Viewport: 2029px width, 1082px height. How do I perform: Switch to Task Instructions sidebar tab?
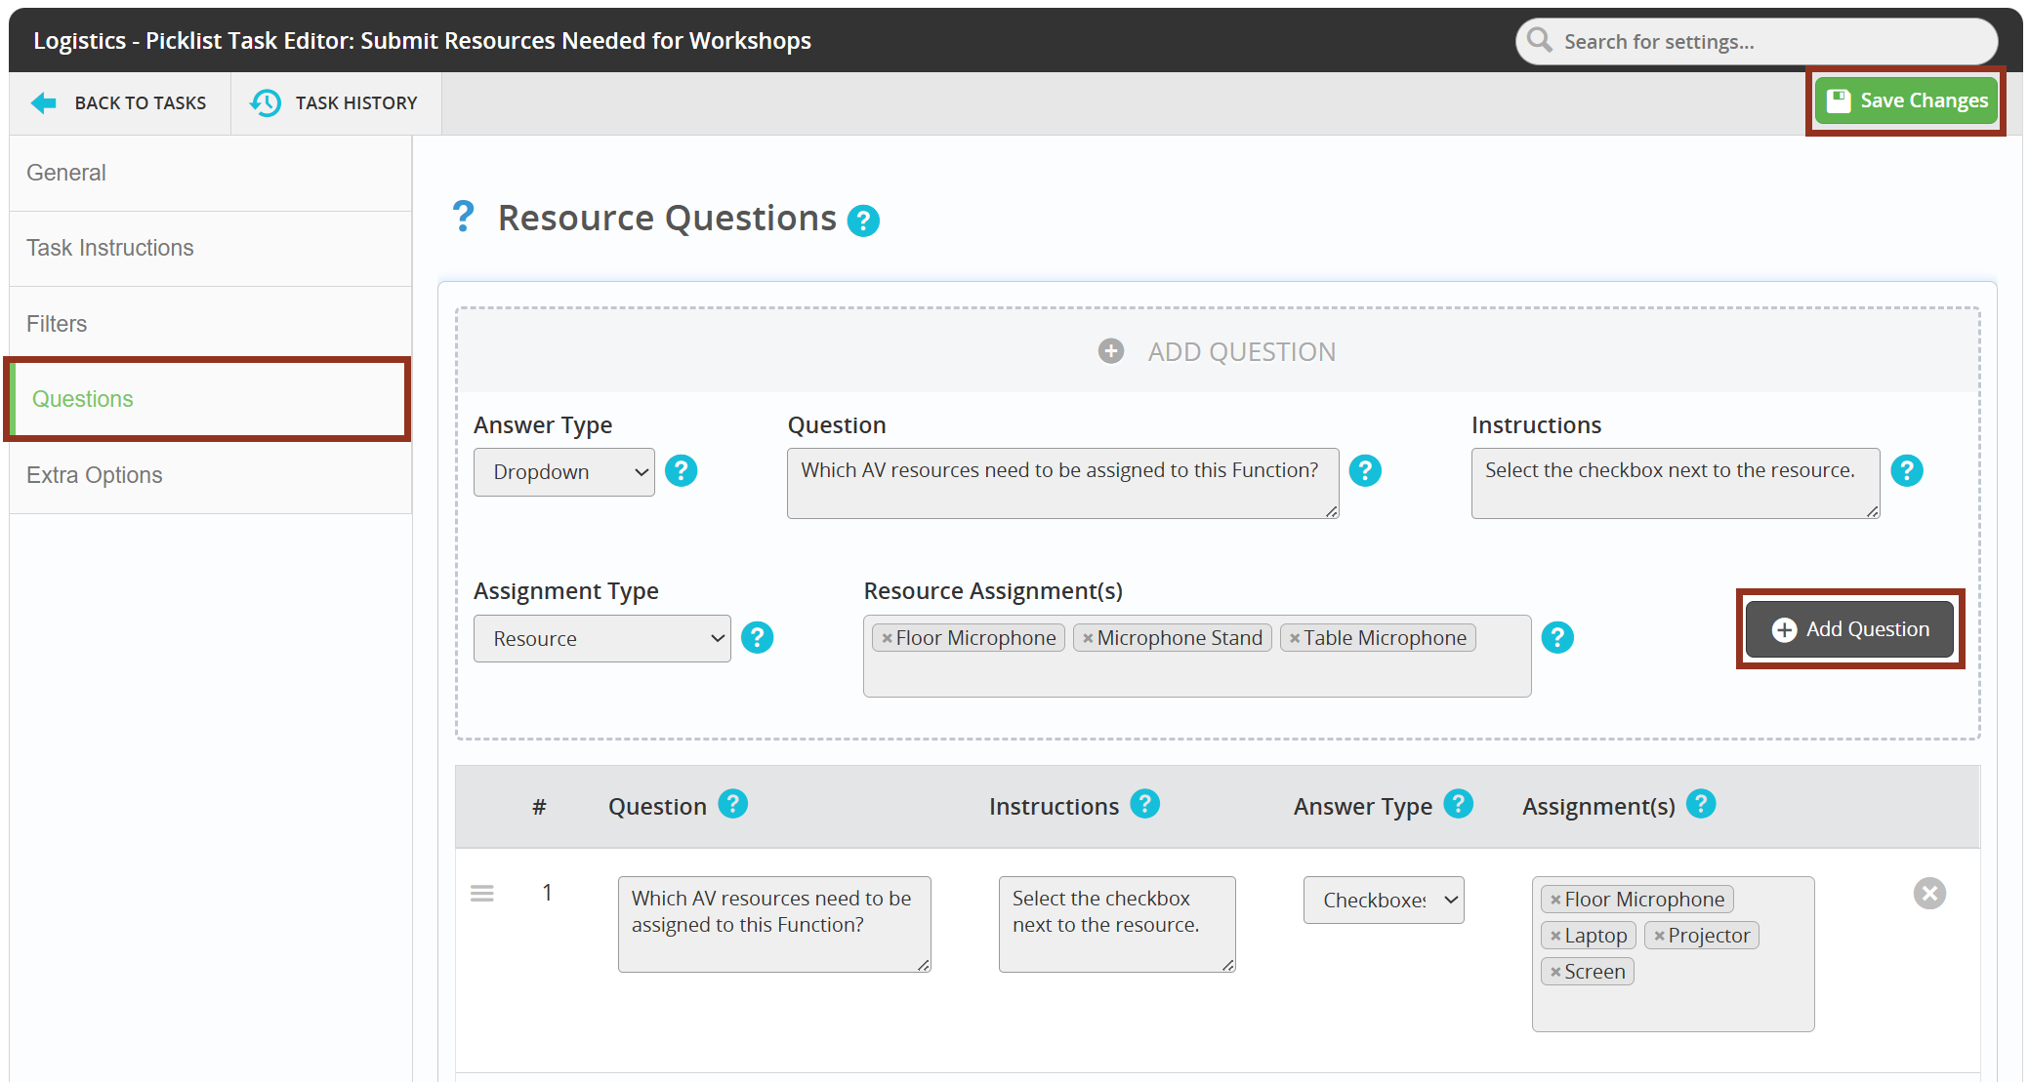pos(110,248)
